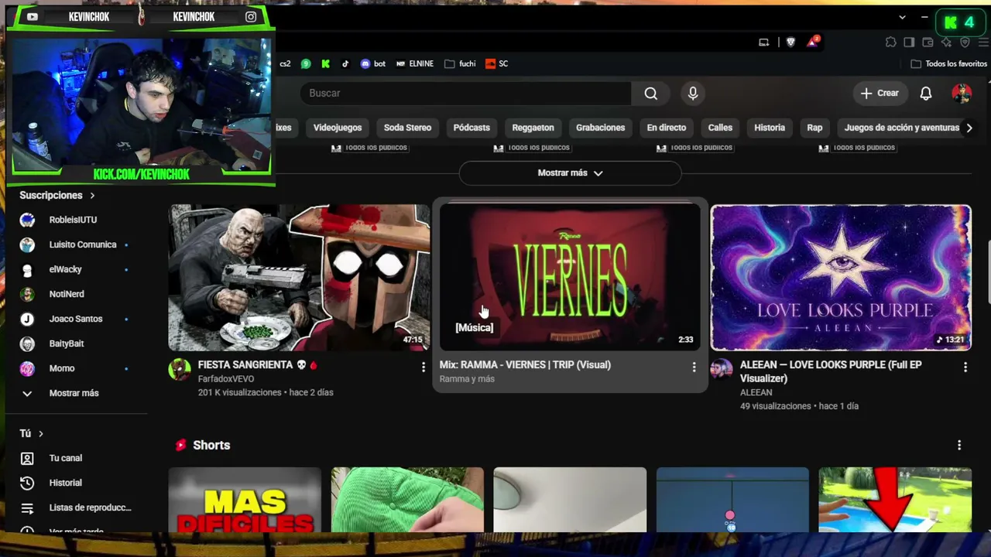Open the Discord bot bookmark

[373, 64]
